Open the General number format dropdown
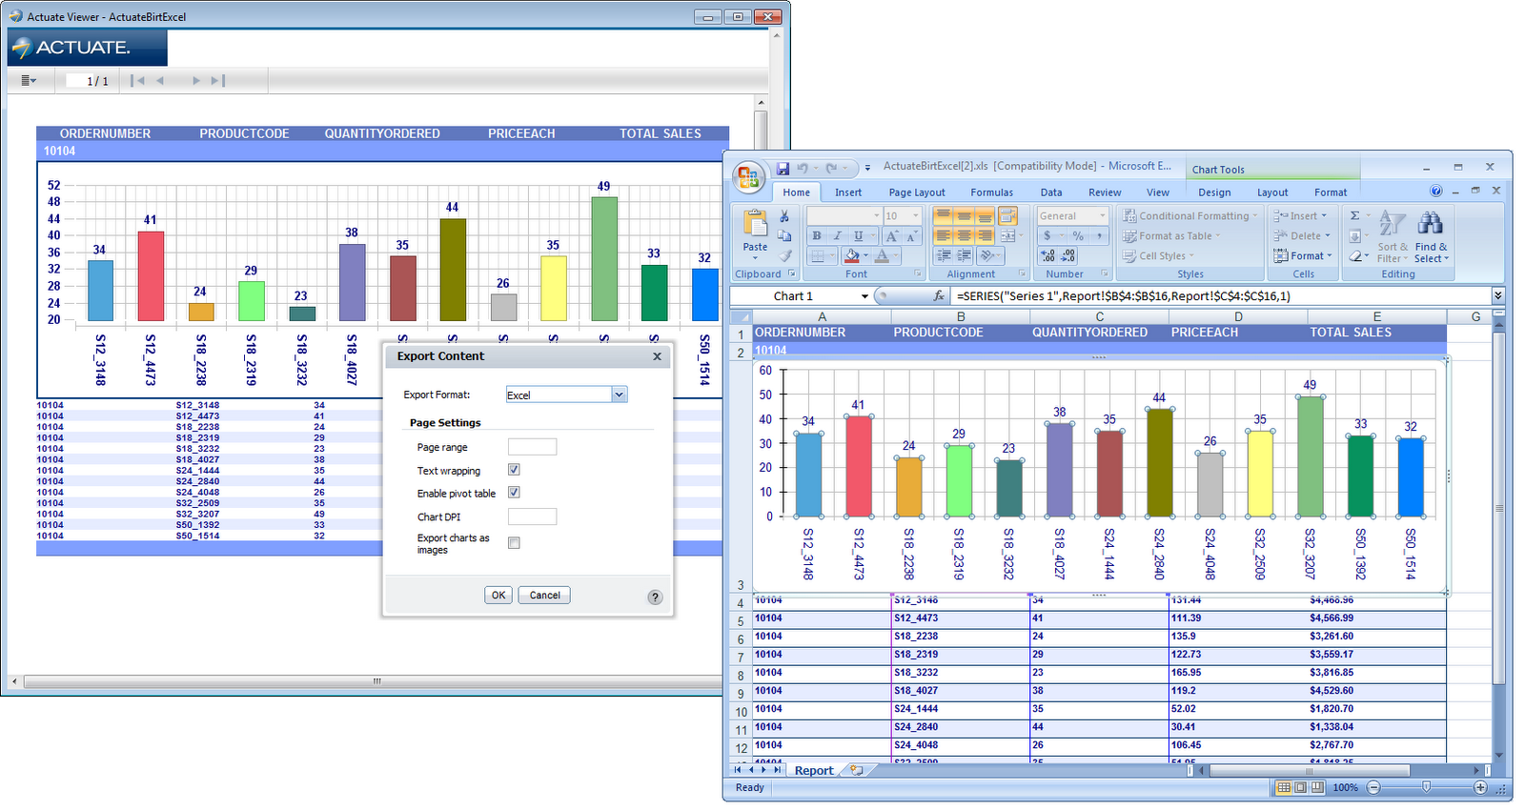The height and width of the screenshot is (810, 1525). (x=1103, y=216)
